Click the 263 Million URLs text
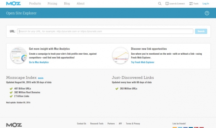The width and height of the screenshot is (216, 128). 129,89
